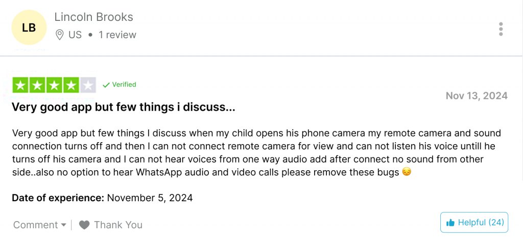Click the green Verified checkmark icon
This screenshot has width=523, height=241.
coord(106,85)
